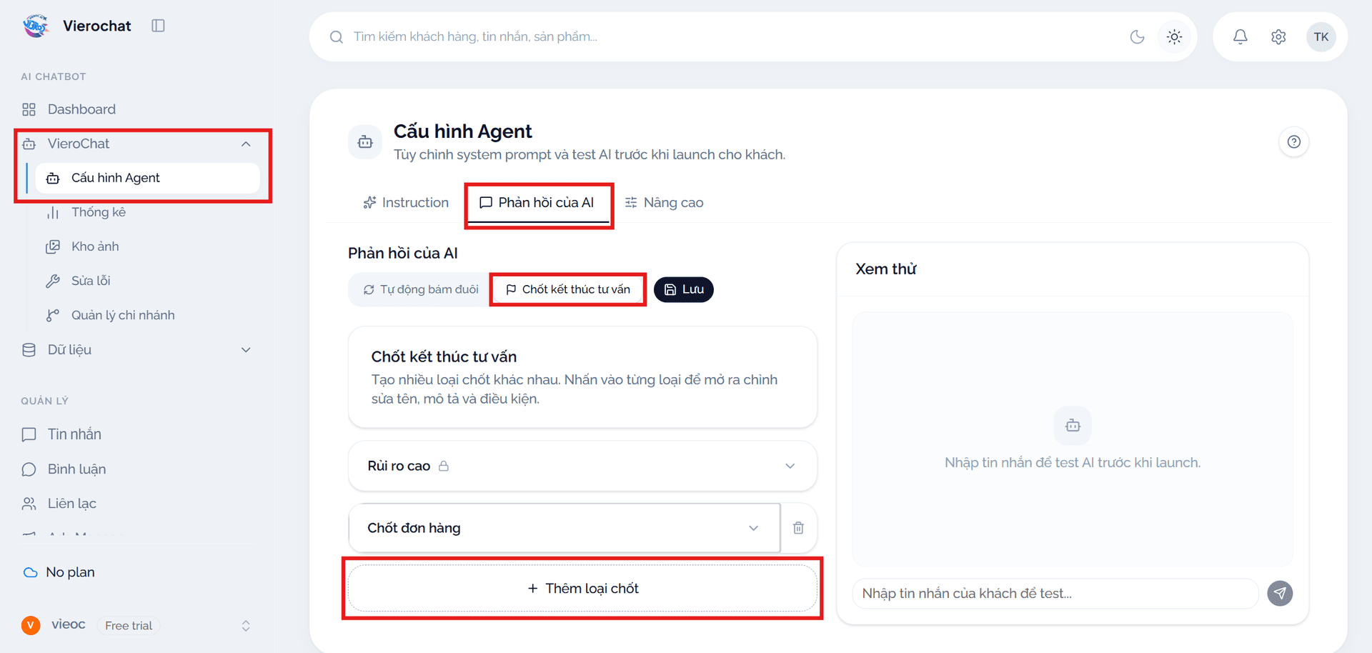Click Thêm loại chốt button

click(582, 588)
